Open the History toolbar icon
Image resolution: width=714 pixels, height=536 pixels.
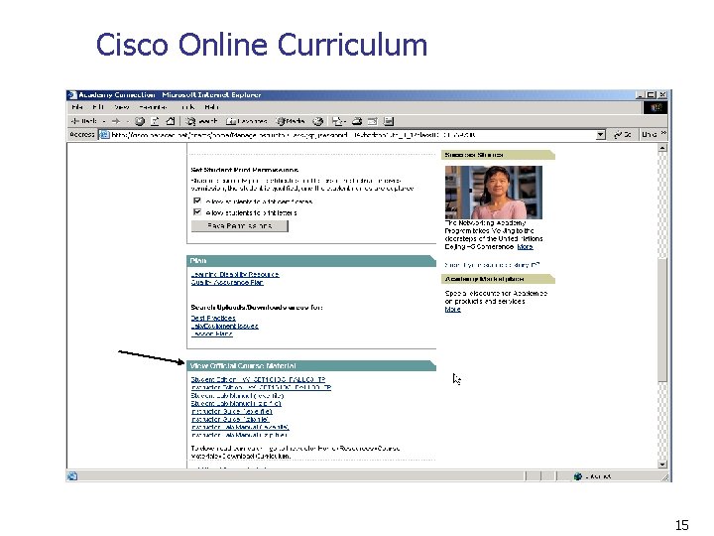(318, 121)
